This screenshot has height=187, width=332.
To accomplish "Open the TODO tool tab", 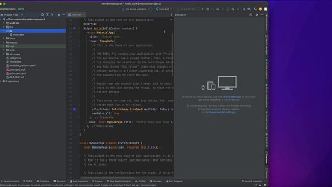I will click(x=27, y=181).
